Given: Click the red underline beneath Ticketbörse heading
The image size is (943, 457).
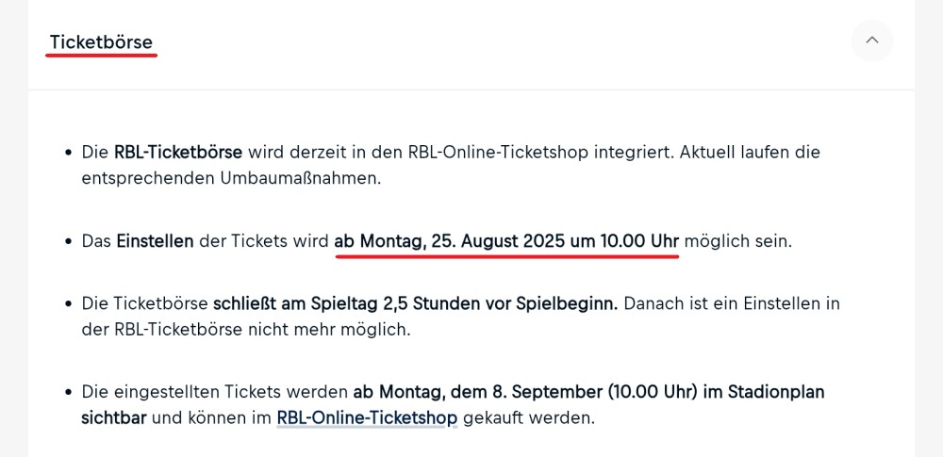Looking at the screenshot, I should tap(101, 56).
